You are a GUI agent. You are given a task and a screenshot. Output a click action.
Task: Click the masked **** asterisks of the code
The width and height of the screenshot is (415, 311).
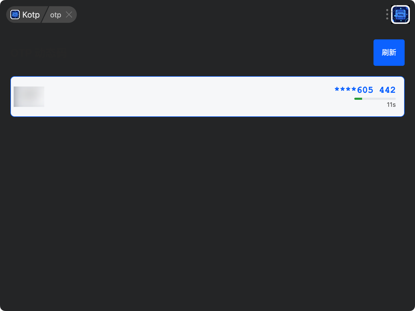click(345, 90)
